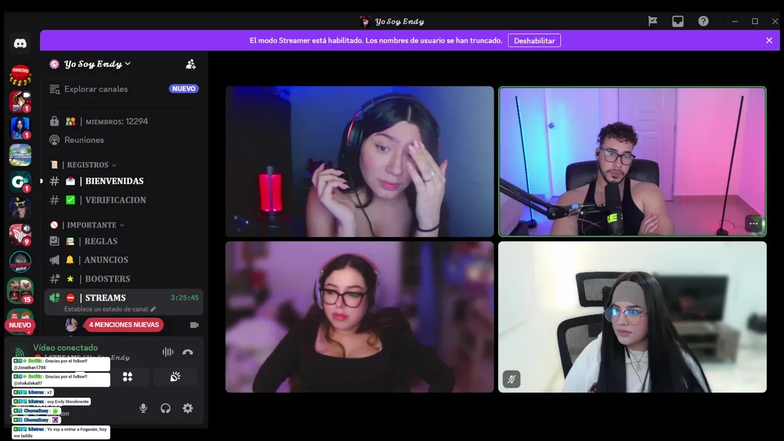The image size is (784, 441).
Task: Click the Vídeo conectado connection status
Action: 66,348
